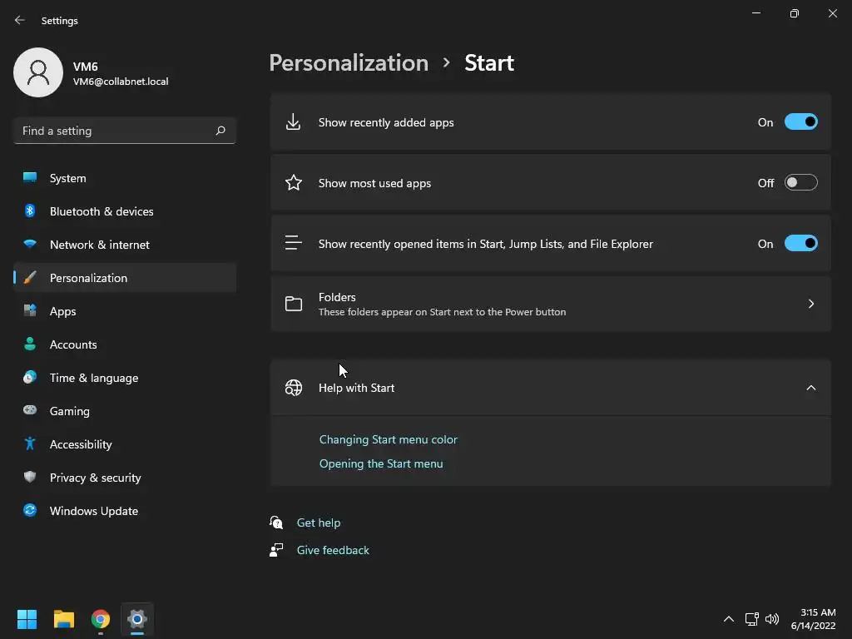This screenshot has width=852, height=639.
Task: Collapse the Help with Start section
Action: tap(811, 388)
